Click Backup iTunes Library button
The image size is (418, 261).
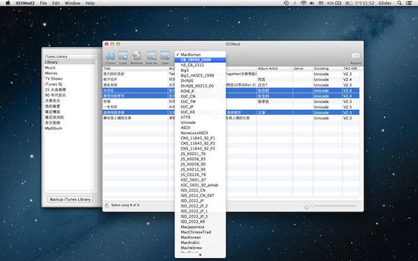tap(70, 199)
